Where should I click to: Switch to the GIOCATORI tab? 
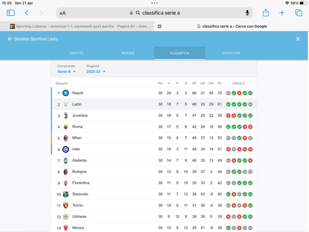(x=231, y=53)
